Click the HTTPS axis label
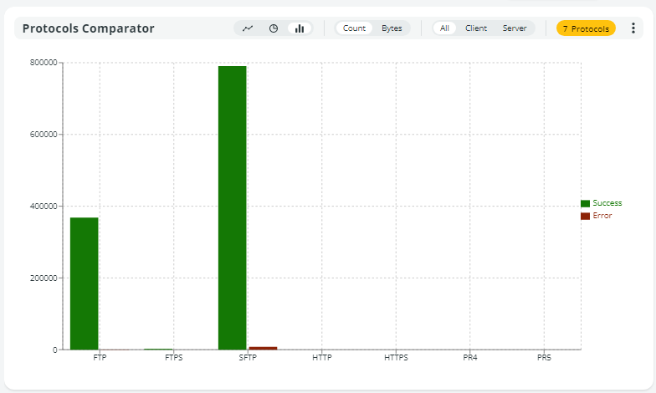656x393 pixels. (396, 358)
